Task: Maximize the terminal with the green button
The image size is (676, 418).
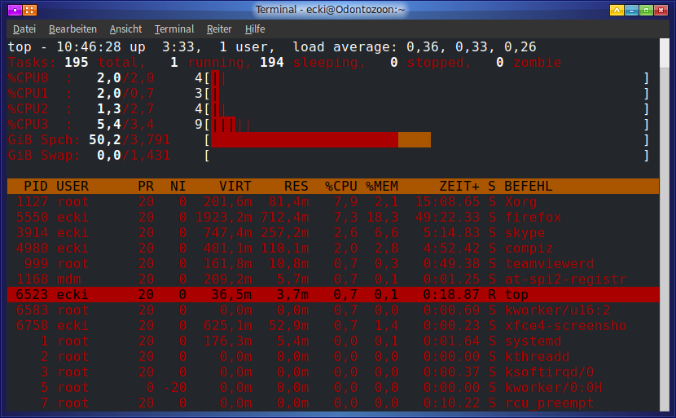Action: (647, 11)
